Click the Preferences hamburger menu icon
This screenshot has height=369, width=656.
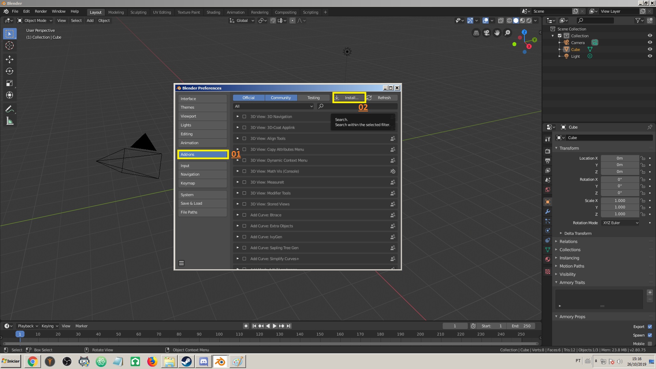coord(181,263)
